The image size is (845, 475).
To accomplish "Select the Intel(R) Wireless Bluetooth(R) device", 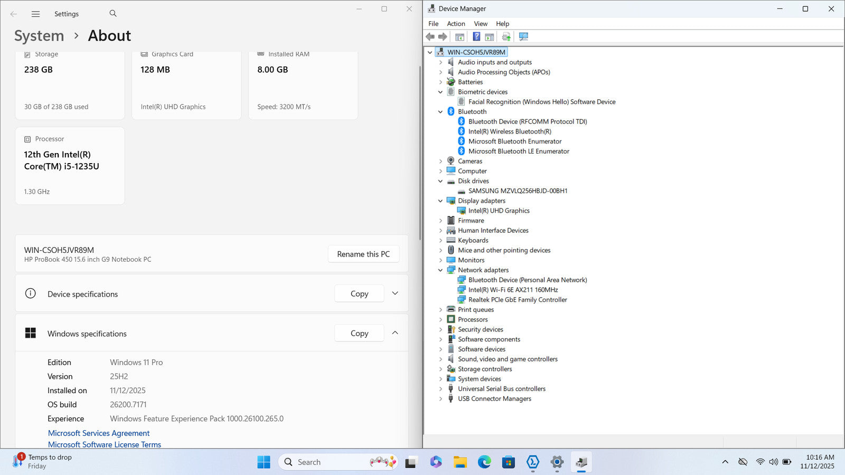I will (x=509, y=131).
